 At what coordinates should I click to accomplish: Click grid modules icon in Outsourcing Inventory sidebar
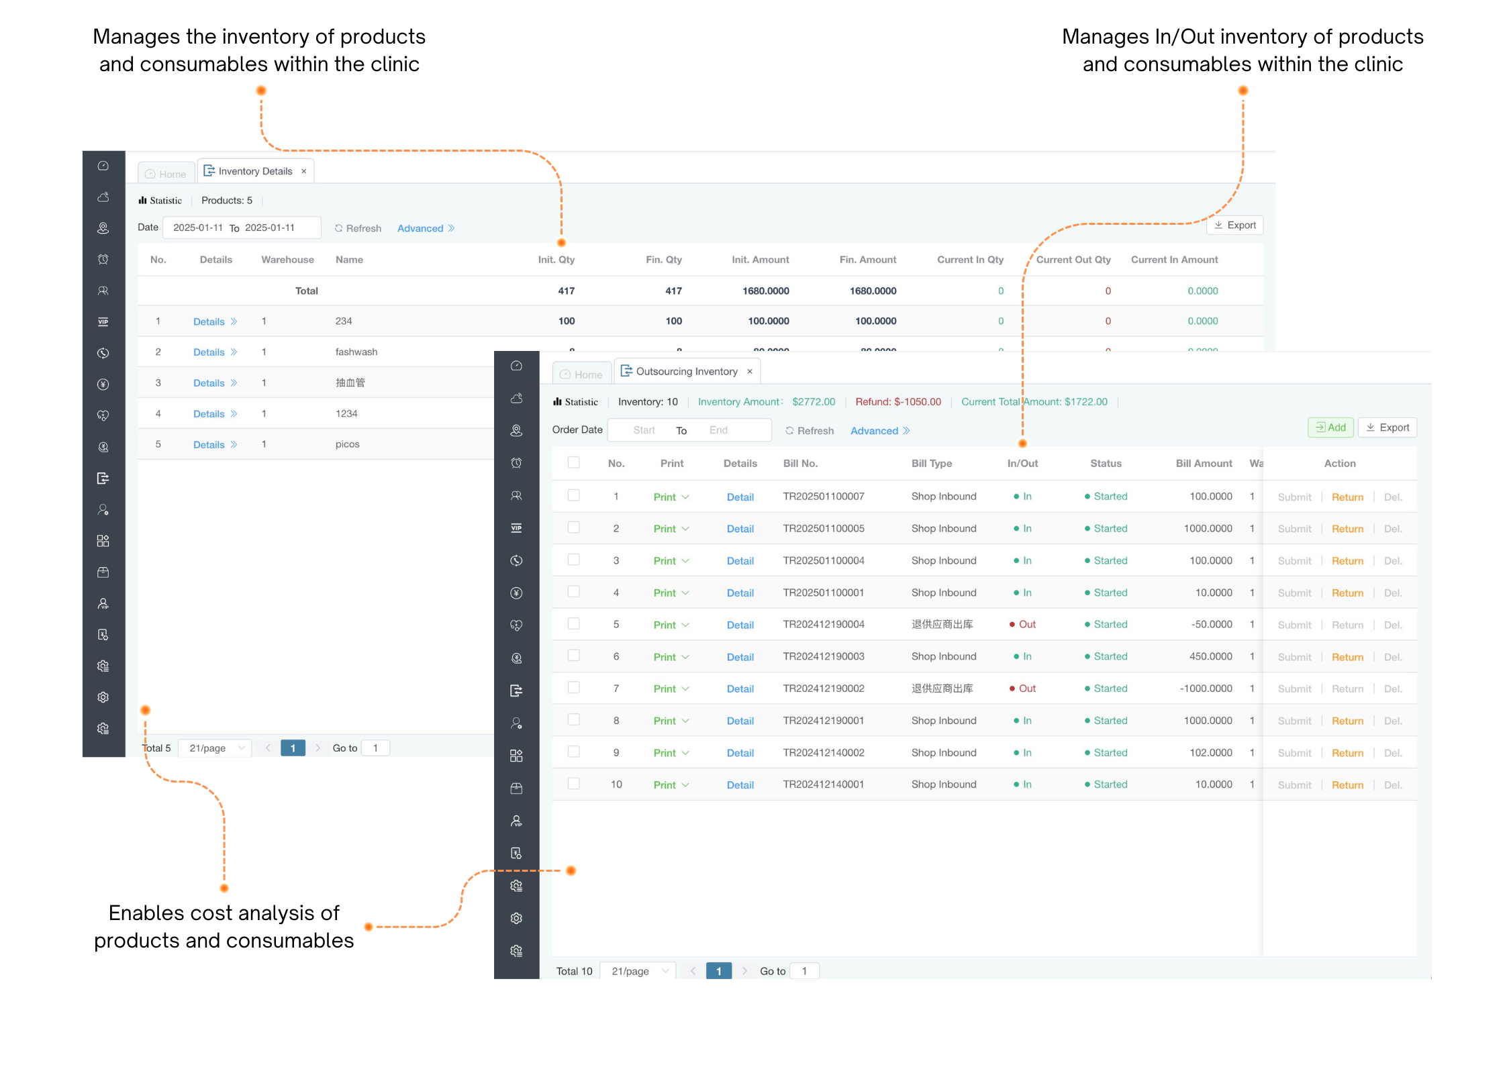pos(516,756)
